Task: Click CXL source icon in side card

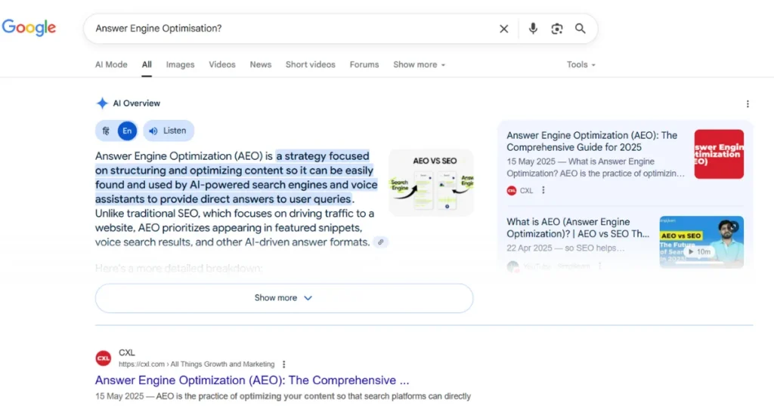Action: tap(512, 190)
